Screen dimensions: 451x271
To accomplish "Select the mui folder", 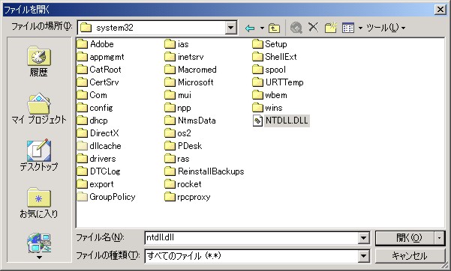I will pyautogui.click(x=178, y=95).
